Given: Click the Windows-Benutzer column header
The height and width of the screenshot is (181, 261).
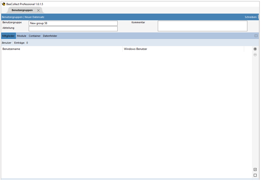Looking at the screenshot, I should click(x=135, y=49).
